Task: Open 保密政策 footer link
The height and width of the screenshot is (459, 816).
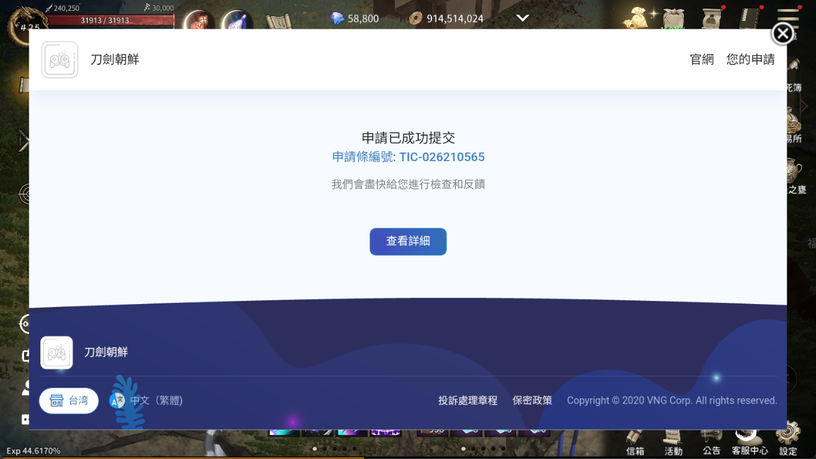Action: tap(532, 401)
